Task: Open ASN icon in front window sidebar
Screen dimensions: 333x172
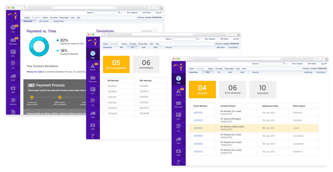Action: tap(178, 139)
